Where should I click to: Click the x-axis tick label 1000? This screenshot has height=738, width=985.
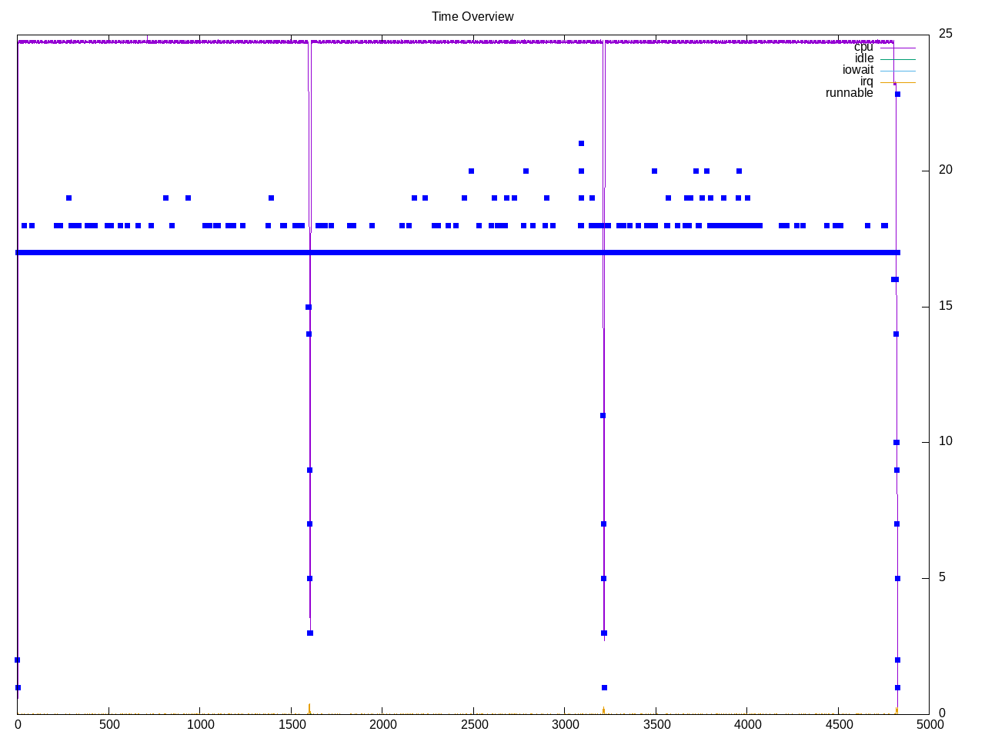(200, 724)
